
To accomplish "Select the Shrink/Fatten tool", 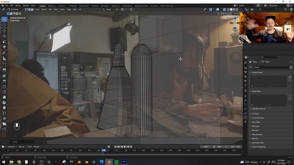I will tap(4, 119).
